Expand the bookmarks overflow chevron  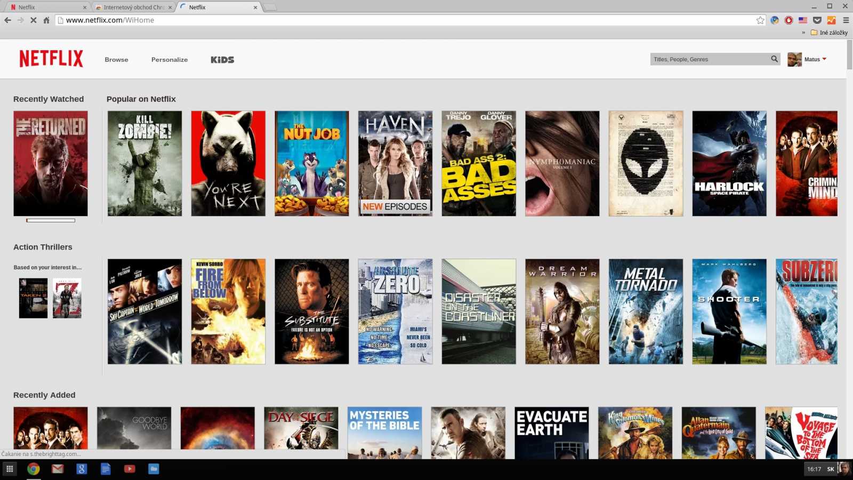tap(803, 33)
